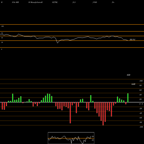The width and height of the screenshot is (144, 144).
Task: Click the positive 80 label on the histogram scale
Action: (141, 86)
